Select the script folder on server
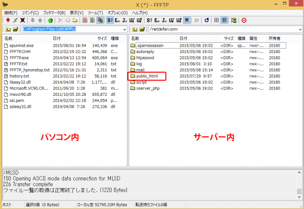304x209 pixels. click(139, 82)
